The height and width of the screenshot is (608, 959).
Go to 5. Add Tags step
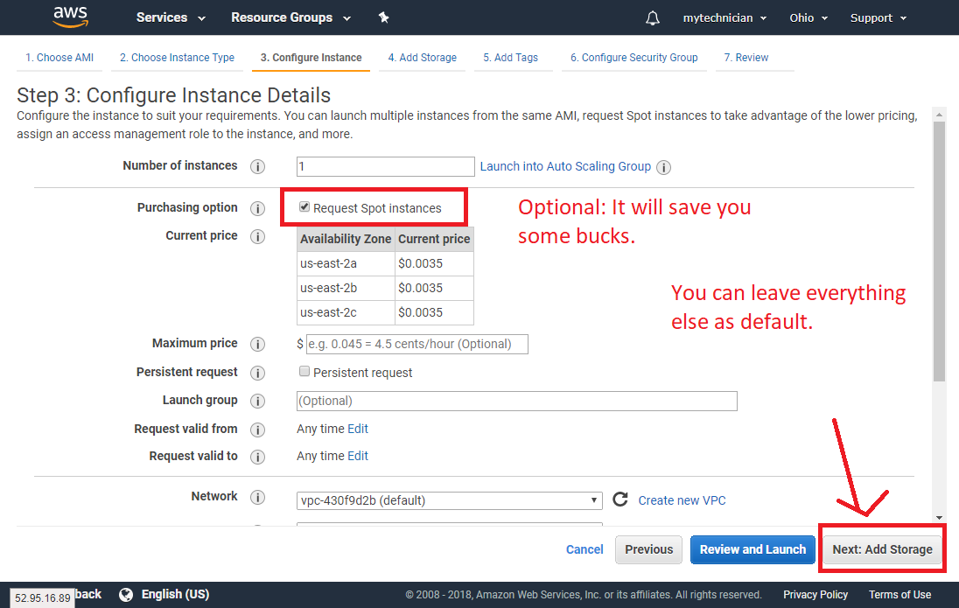[511, 58]
